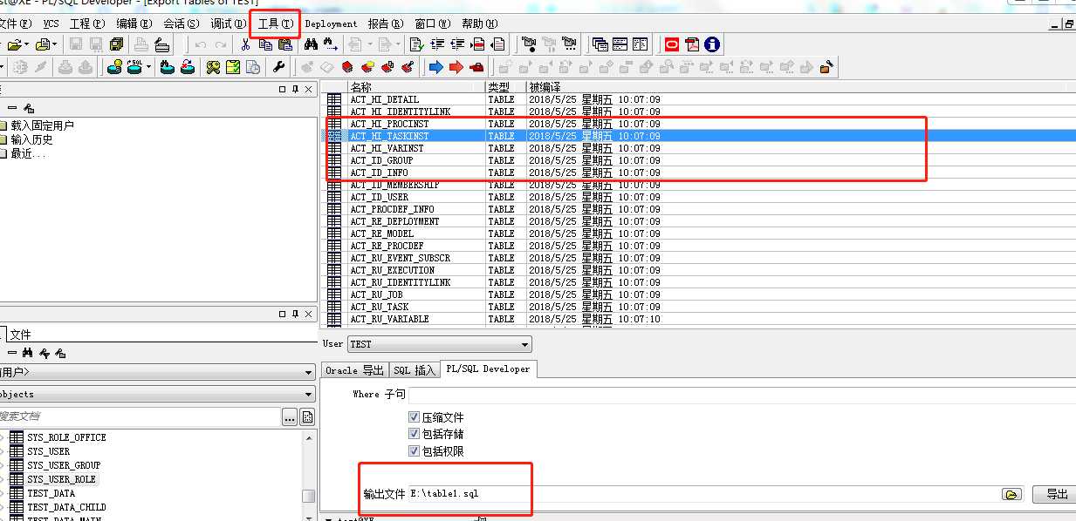Toggle the 包括存储 checkbox
Screen dimensions: 1076x521
(x=415, y=434)
